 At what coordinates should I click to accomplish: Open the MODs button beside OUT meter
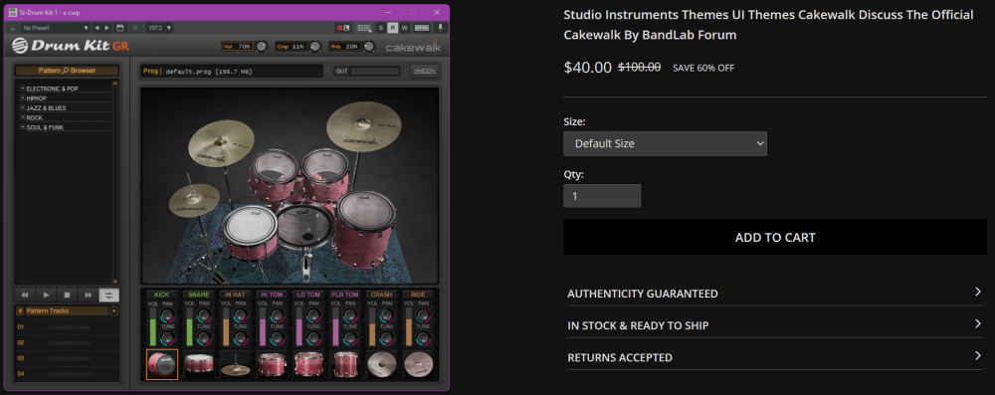(424, 71)
